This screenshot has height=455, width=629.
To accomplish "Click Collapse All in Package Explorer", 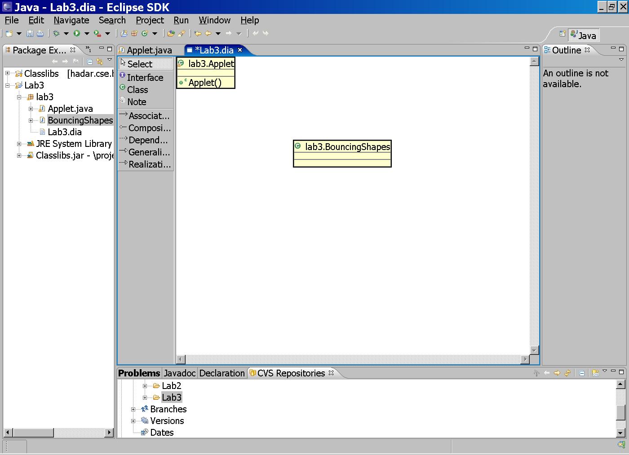I will click(x=89, y=62).
